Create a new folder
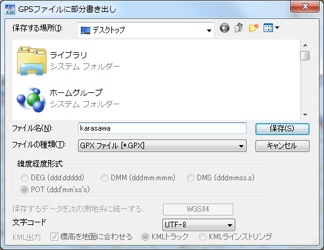 pyautogui.click(x=254, y=28)
